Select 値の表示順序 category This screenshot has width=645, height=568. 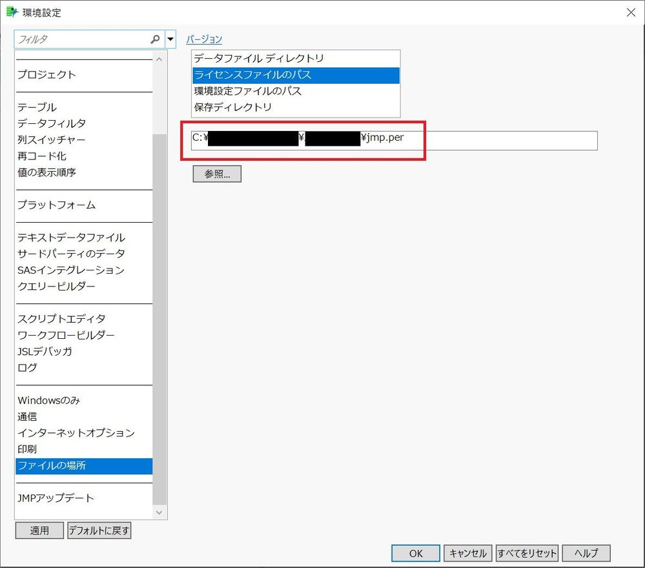tap(84, 172)
